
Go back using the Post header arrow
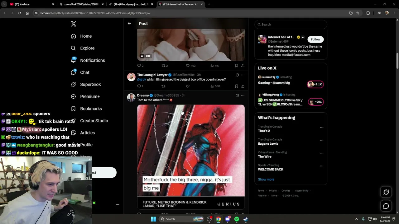[129, 23]
